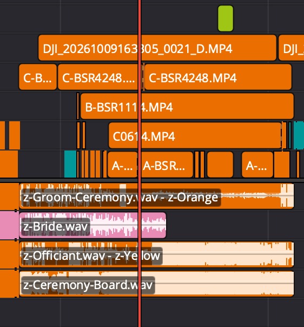
Task: Select pink audio clip preceding z-Bride.wav
Action: click(x=9, y=225)
